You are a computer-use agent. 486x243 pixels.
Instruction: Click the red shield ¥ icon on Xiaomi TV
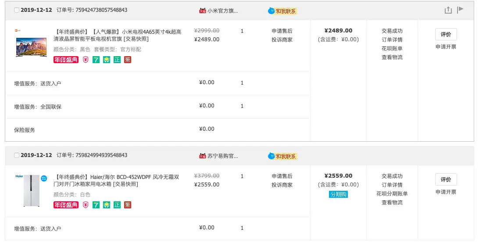click(86, 60)
